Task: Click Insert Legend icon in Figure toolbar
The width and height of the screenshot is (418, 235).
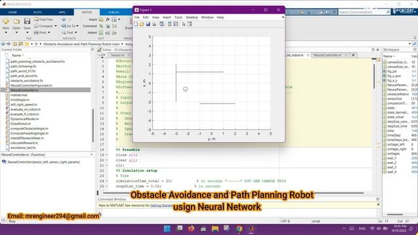Action: click(176, 24)
